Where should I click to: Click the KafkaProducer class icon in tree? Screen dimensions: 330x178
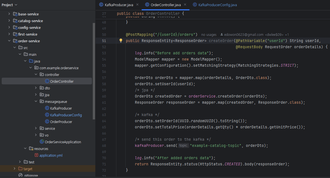click(x=47, y=108)
